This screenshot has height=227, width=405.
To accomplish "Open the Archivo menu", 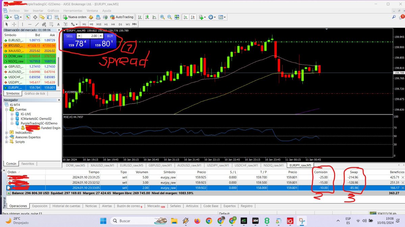I will (x=14, y=11).
